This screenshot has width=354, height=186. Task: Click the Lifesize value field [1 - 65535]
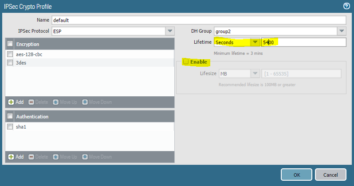point(301,73)
